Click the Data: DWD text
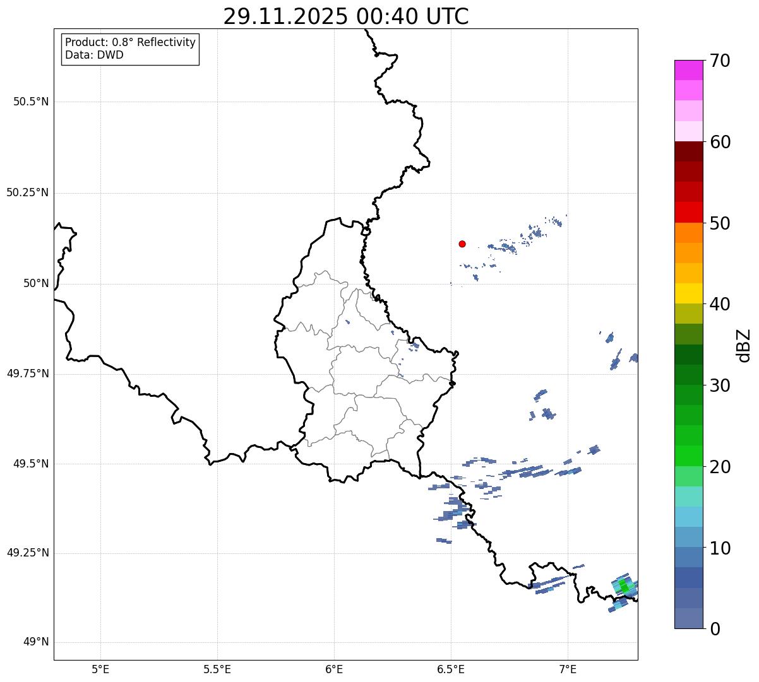The height and width of the screenshot is (682, 759). tap(94, 55)
